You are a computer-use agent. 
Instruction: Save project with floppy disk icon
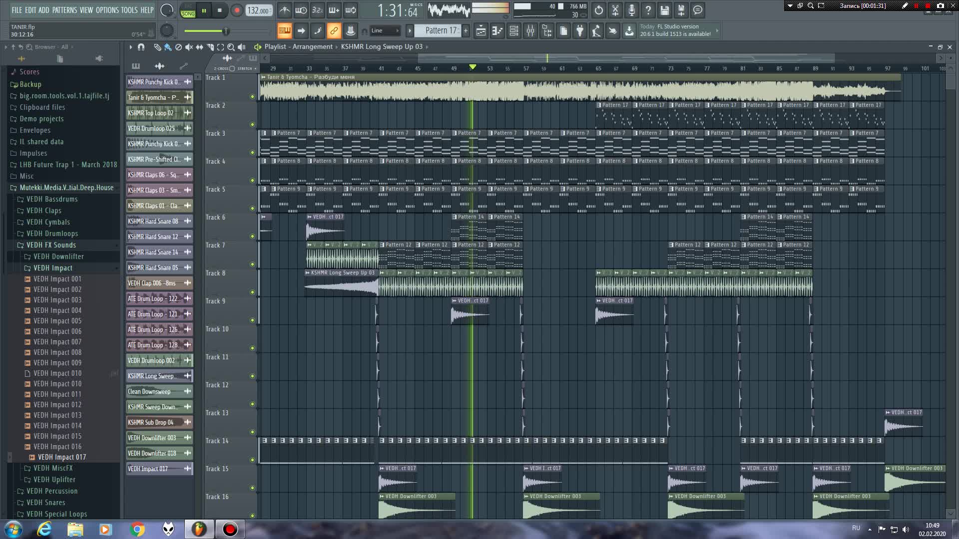pos(665,10)
